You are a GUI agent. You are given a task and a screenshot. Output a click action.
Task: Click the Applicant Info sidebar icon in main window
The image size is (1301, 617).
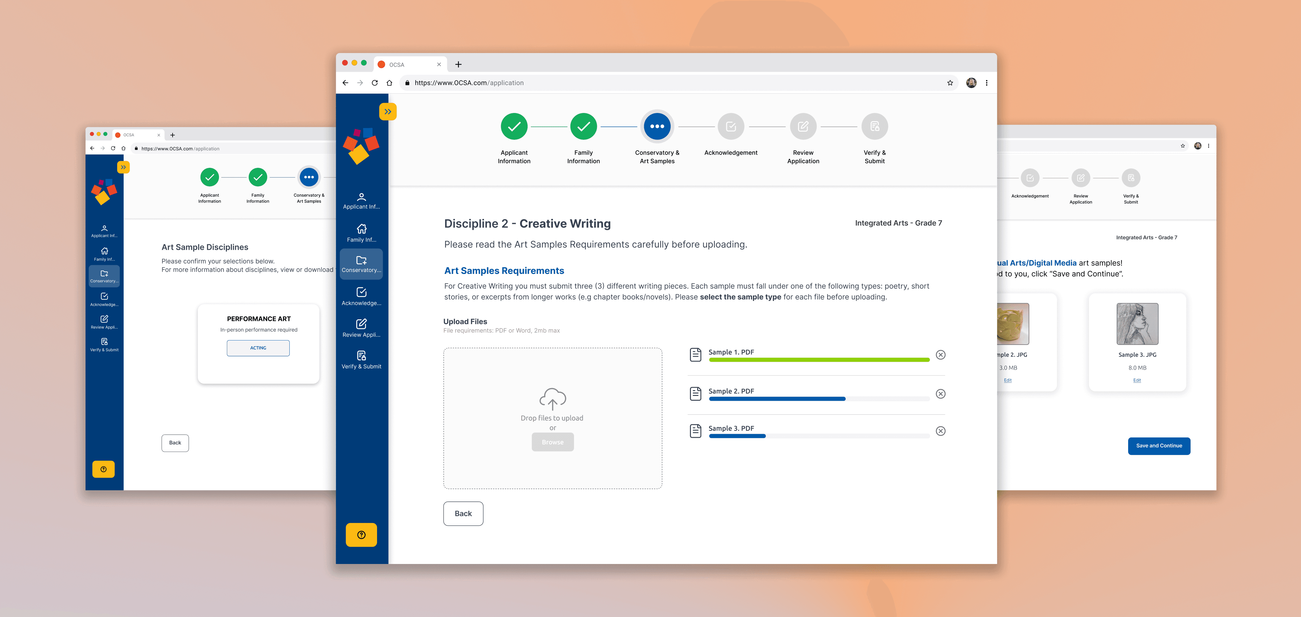coord(361,197)
